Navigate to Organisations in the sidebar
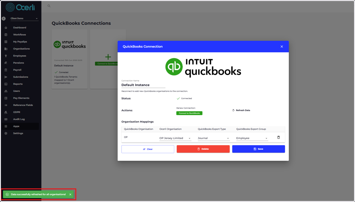Image resolution: width=355 pixels, height=202 pixels. pos(21,49)
